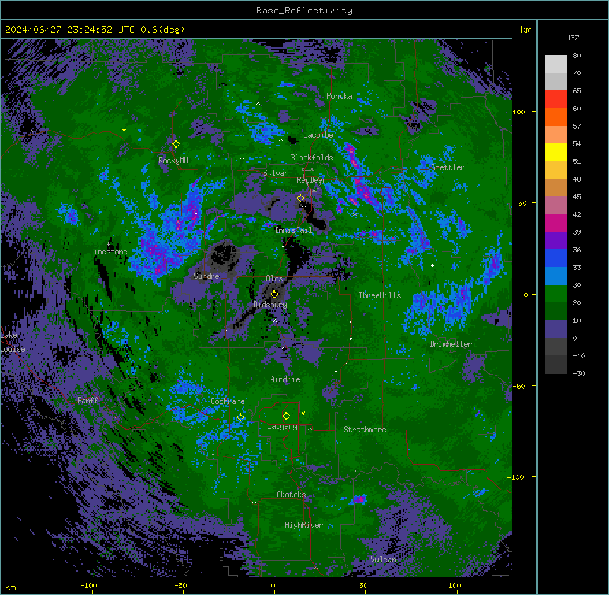Image resolution: width=609 pixels, height=595 pixels.
Task: Click the red legend swatch between 65 and 60
Action: [555, 100]
